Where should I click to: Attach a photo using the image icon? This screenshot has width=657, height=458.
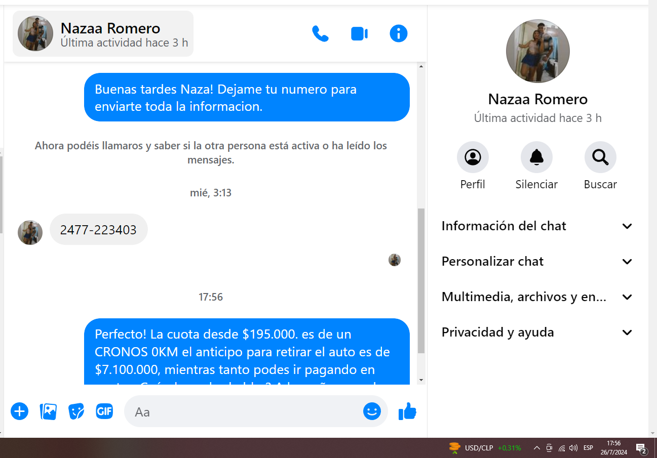point(48,411)
